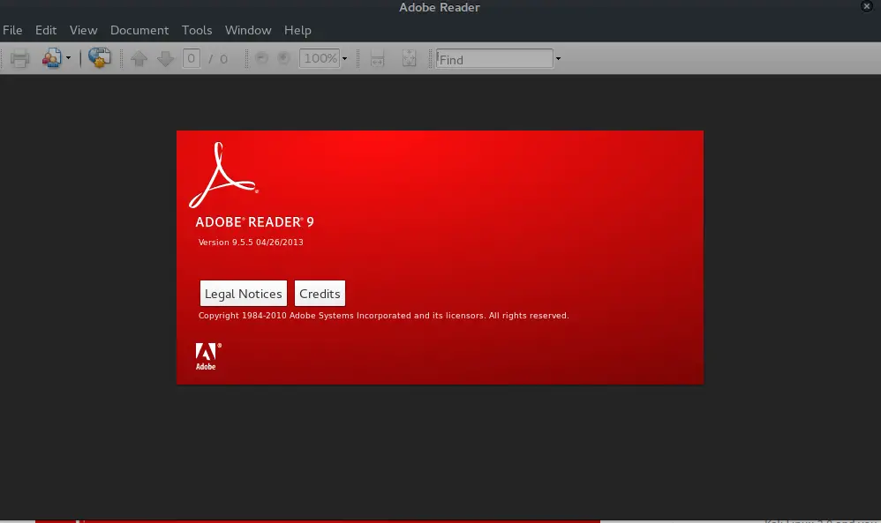Click the copyright 1984-2010 notice text

click(383, 316)
